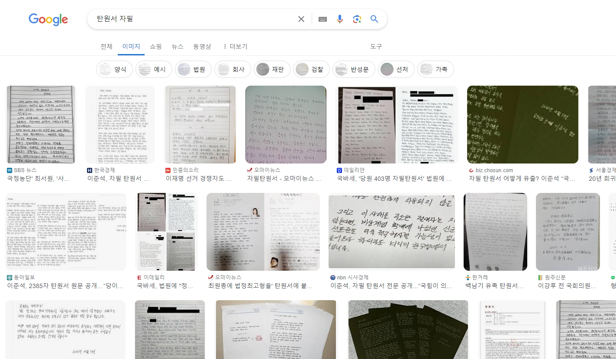
Task: Submit search with the magnifier icon
Action: click(x=374, y=19)
